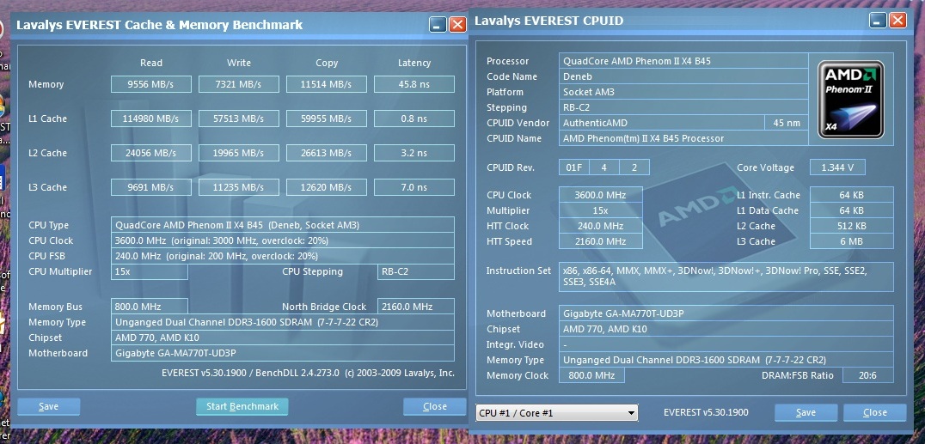Click Multiplier 15x value in CPUID window
The image size is (925, 444).
601,210
